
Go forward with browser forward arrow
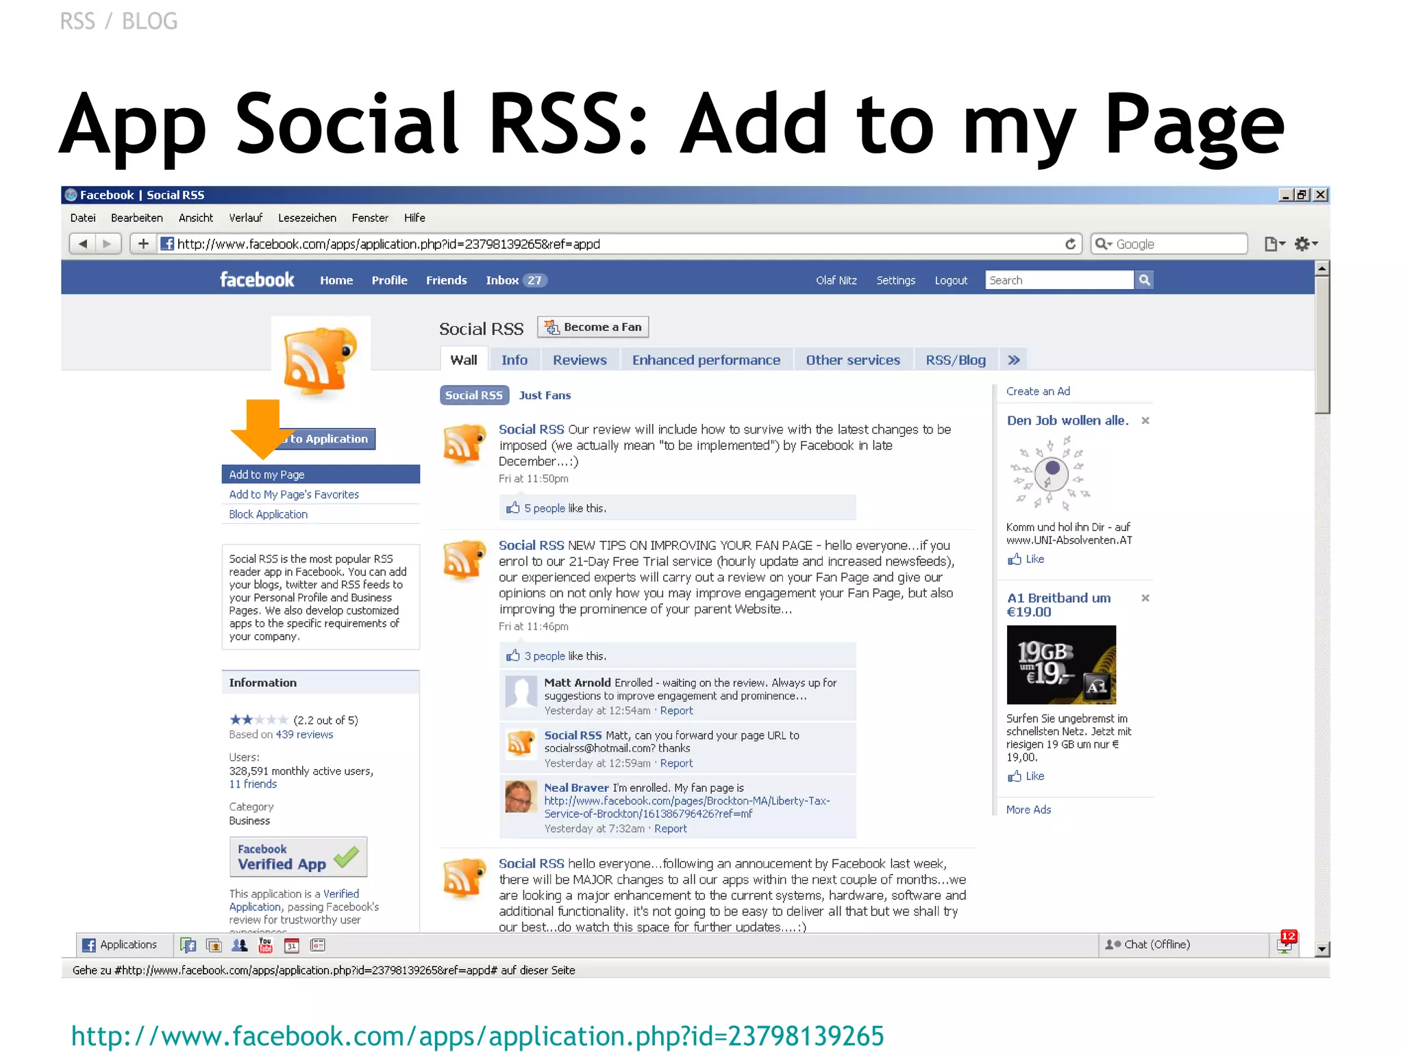click(108, 244)
